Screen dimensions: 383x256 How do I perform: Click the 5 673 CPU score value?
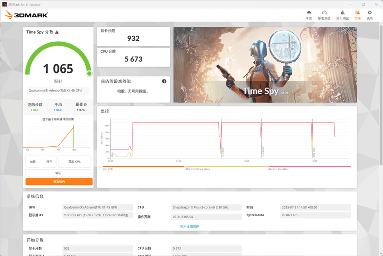(134, 59)
